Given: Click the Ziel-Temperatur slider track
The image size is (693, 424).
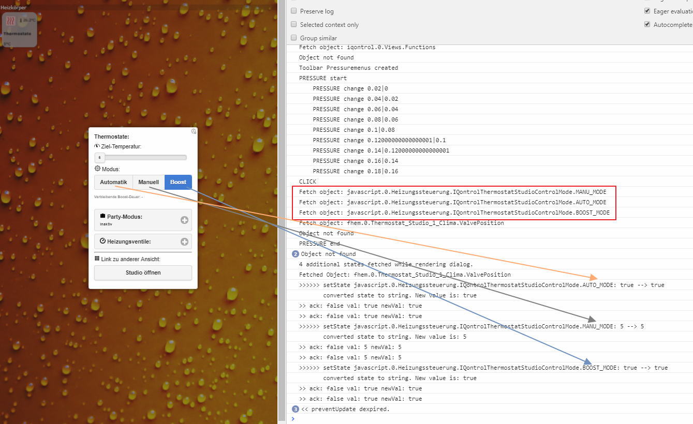Looking at the screenshot, I should click(x=141, y=157).
